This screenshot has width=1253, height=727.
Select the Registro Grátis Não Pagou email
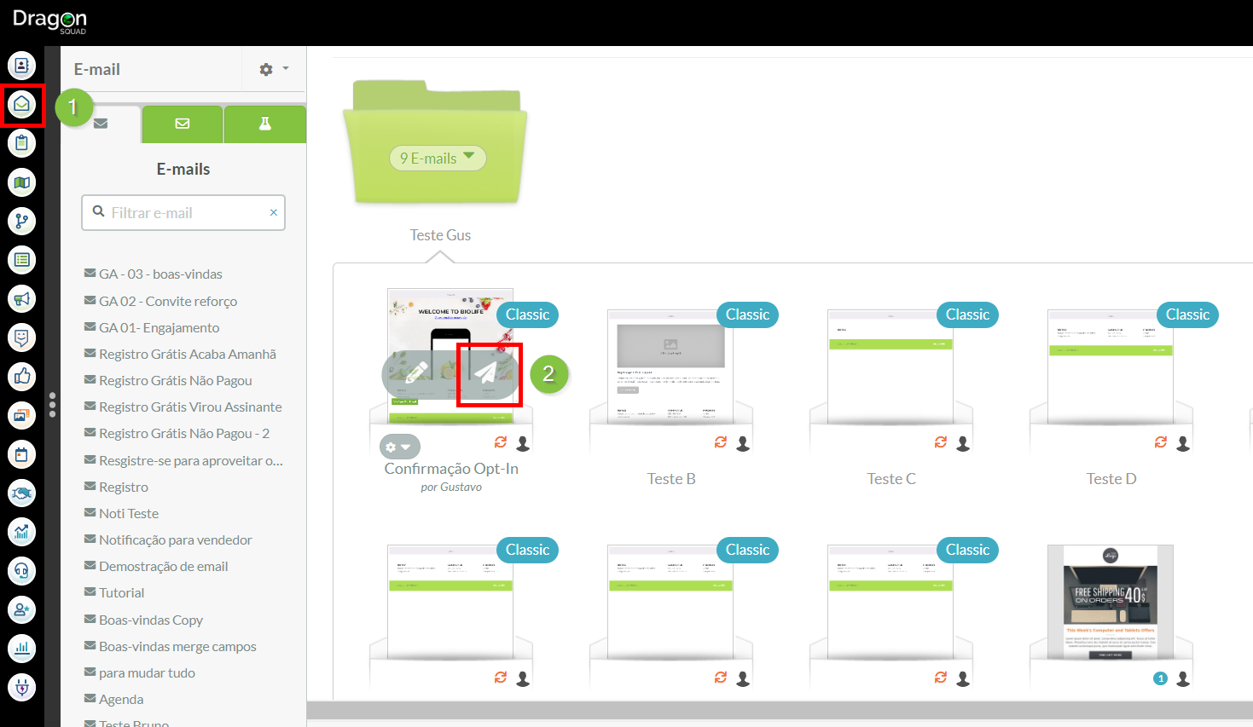177,380
